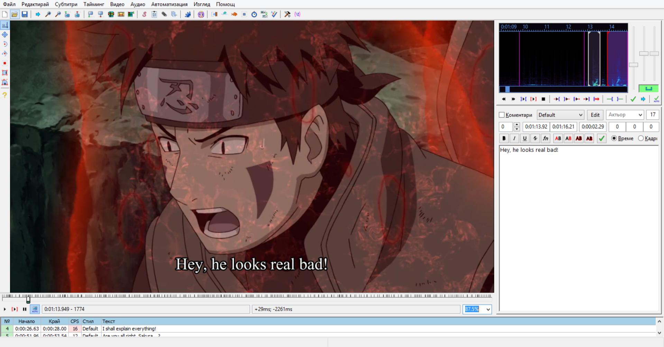664x347 pixels.
Task: Click the Jump to blue arrow icon
Action: coord(38,14)
